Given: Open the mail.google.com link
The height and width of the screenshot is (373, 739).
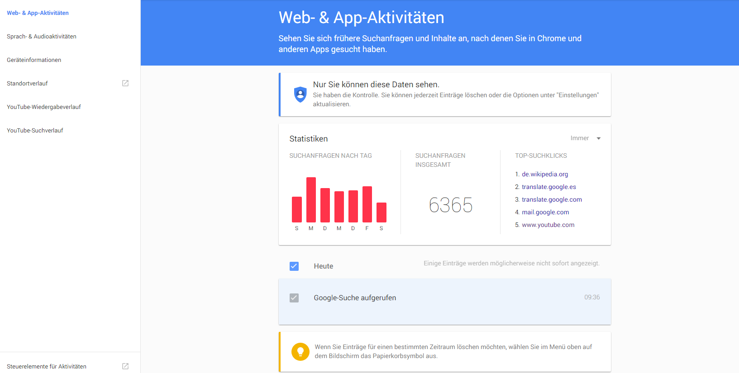Looking at the screenshot, I should (x=545, y=212).
